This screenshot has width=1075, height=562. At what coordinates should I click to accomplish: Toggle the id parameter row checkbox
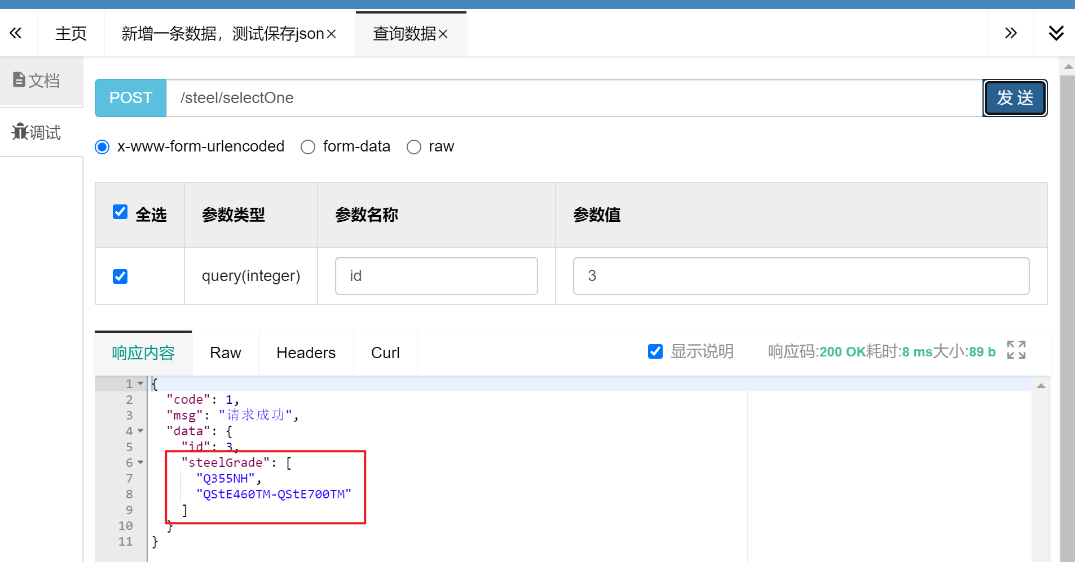point(120,276)
